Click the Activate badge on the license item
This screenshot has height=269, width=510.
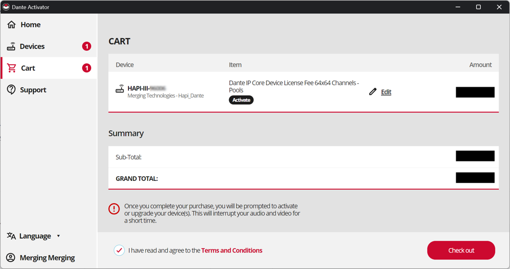click(241, 100)
